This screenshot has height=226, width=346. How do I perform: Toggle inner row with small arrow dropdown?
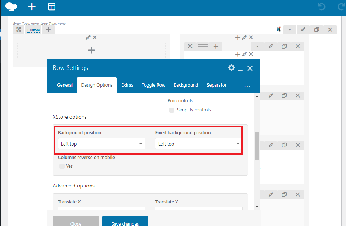(257, 46)
